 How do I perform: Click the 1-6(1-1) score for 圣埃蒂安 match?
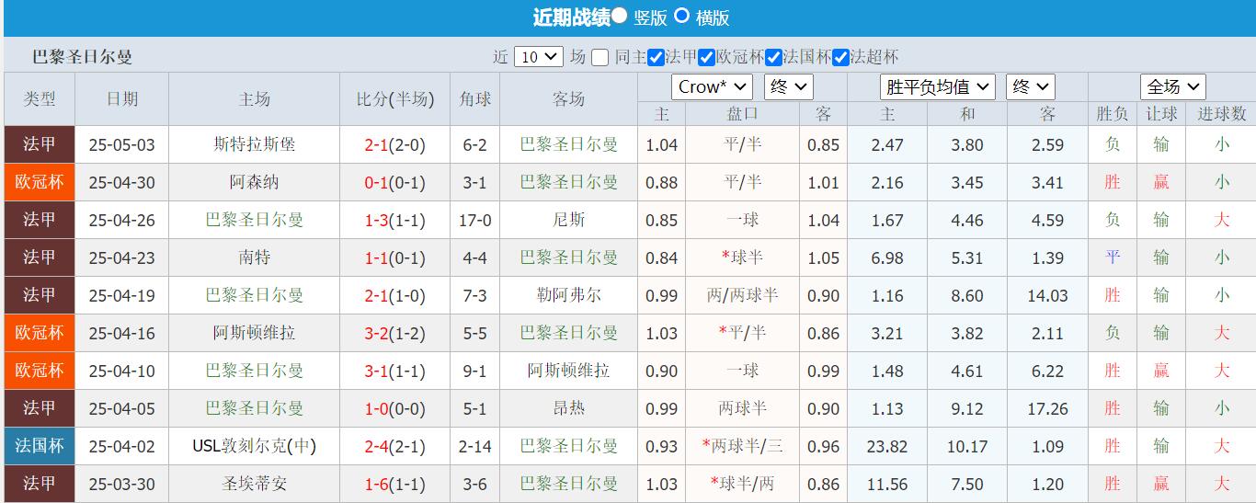tap(394, 484)
